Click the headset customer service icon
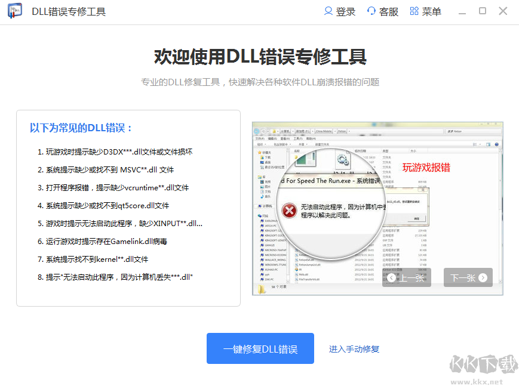This screenshot has width=519, height=386. (370, 11)
